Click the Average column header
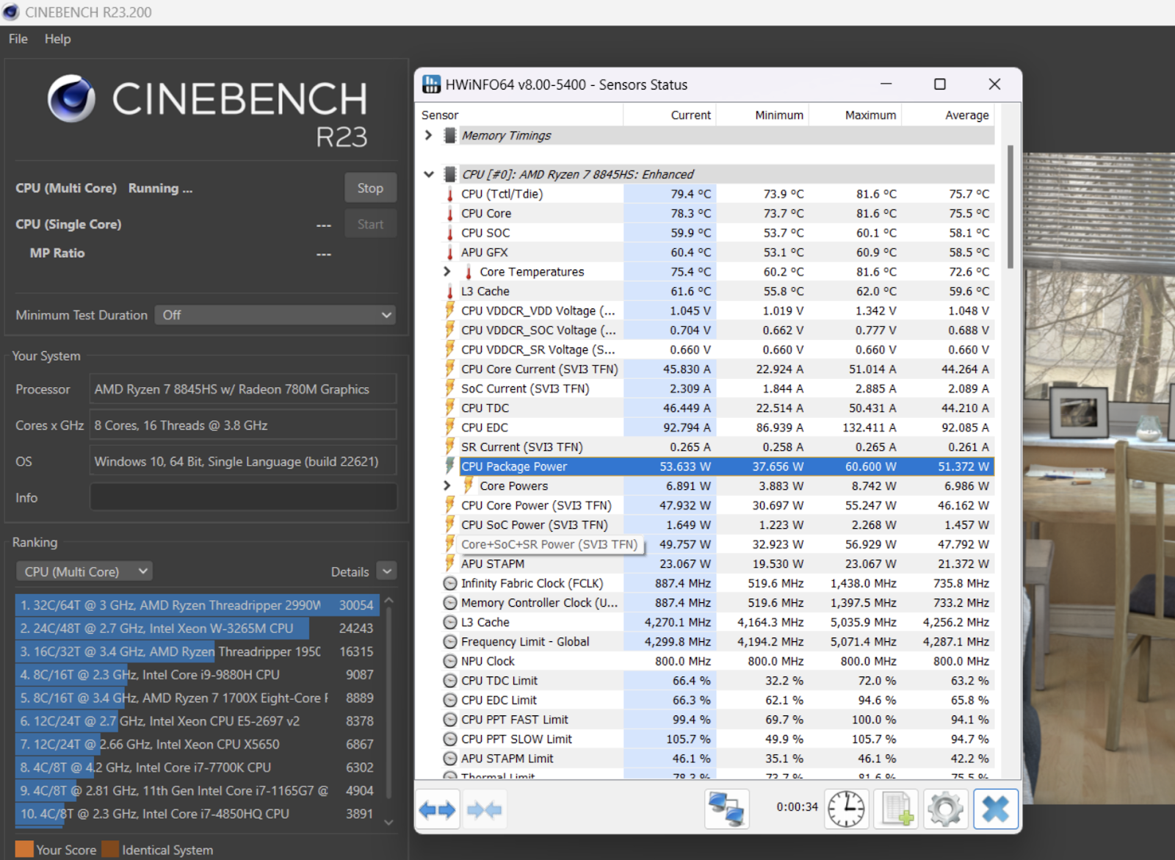Screen dimensions: 1175x860 pos(948,115)
